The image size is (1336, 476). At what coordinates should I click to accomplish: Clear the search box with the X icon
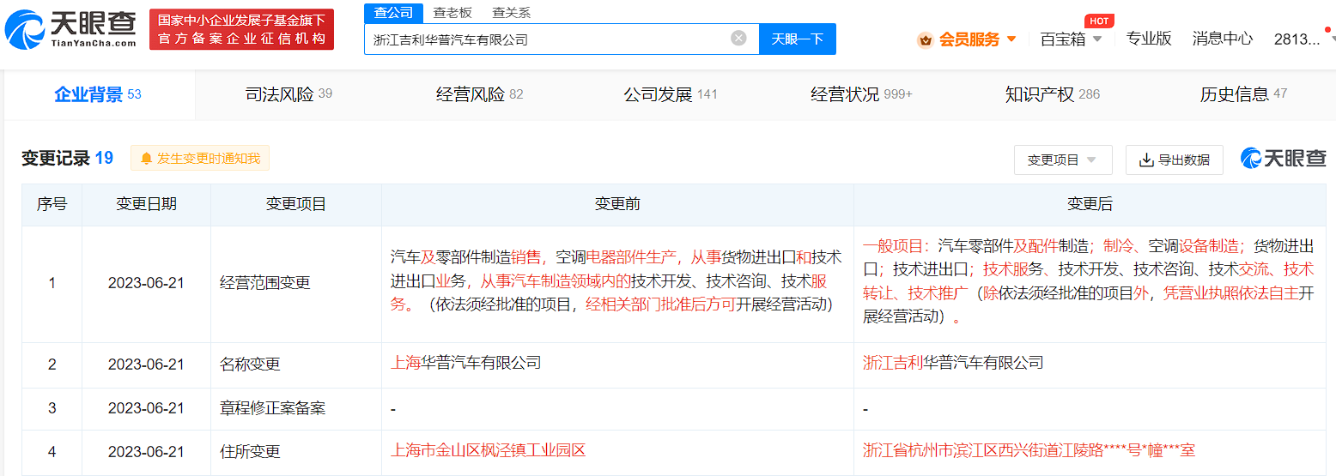[738, 39]
